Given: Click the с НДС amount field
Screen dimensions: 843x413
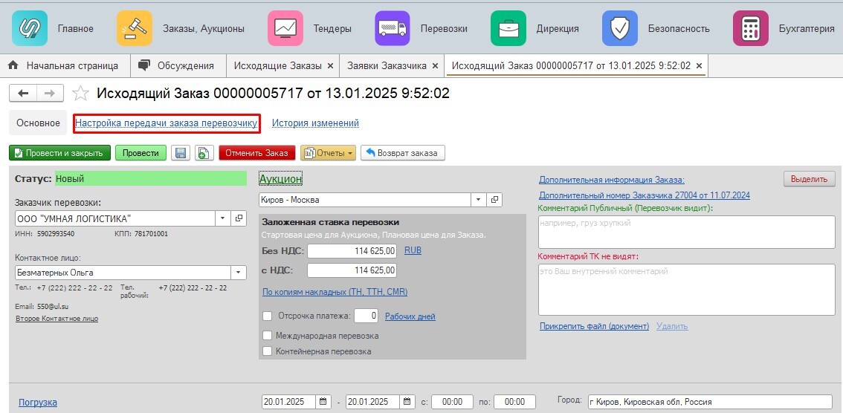Looking at the screenshot, I should [352, 270].
